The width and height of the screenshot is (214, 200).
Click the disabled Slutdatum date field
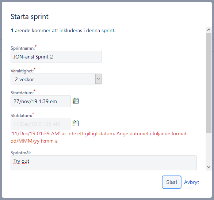[41, 124]
